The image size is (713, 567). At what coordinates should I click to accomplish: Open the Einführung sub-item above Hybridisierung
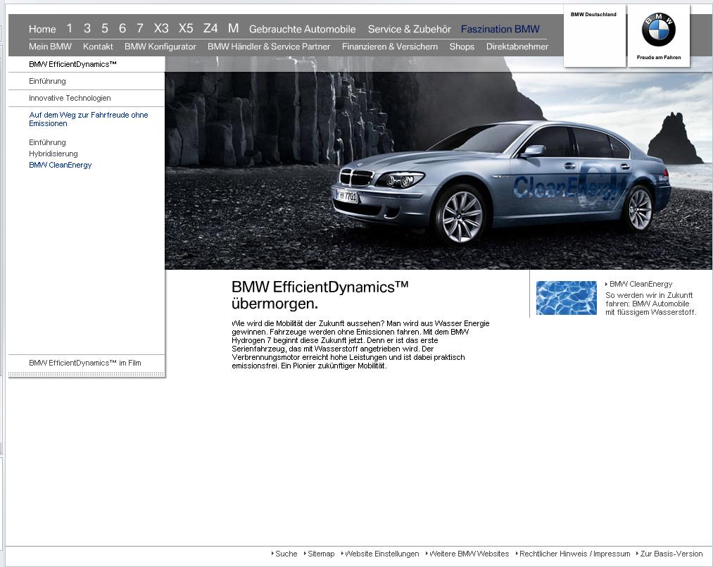coord(47,142)
